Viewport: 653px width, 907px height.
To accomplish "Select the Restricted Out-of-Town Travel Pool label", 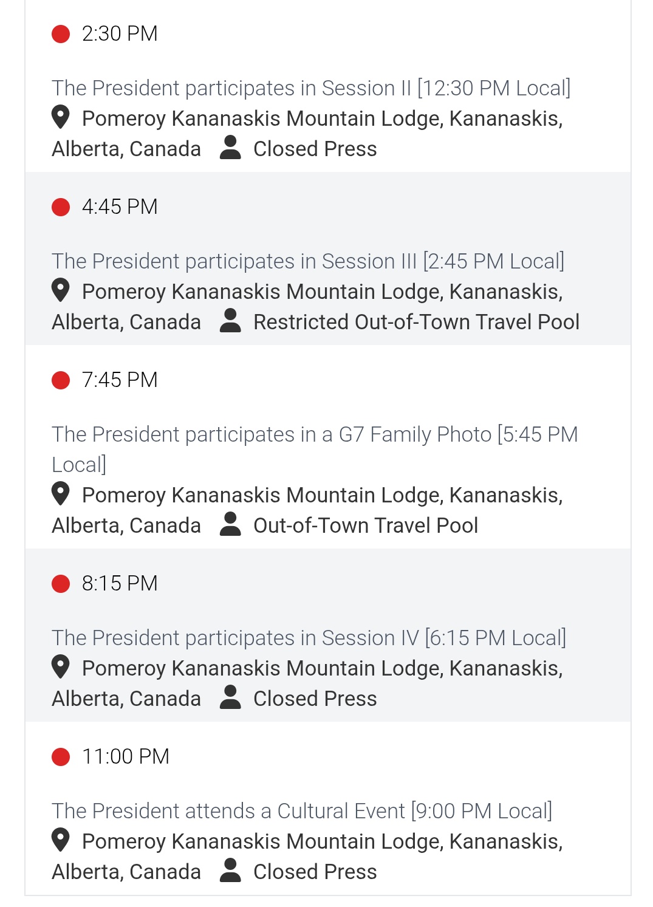I will coord(416,322).
